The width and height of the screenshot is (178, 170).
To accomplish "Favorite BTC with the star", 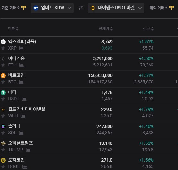I will (3, 82).
